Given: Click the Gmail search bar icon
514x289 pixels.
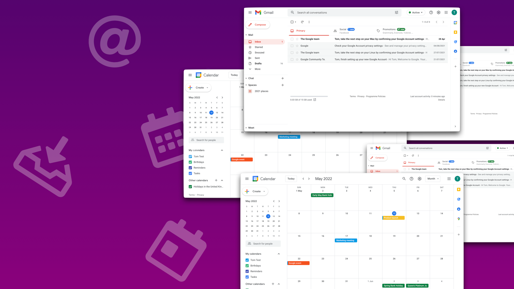Looking at the screenshot, I should 292,12.
